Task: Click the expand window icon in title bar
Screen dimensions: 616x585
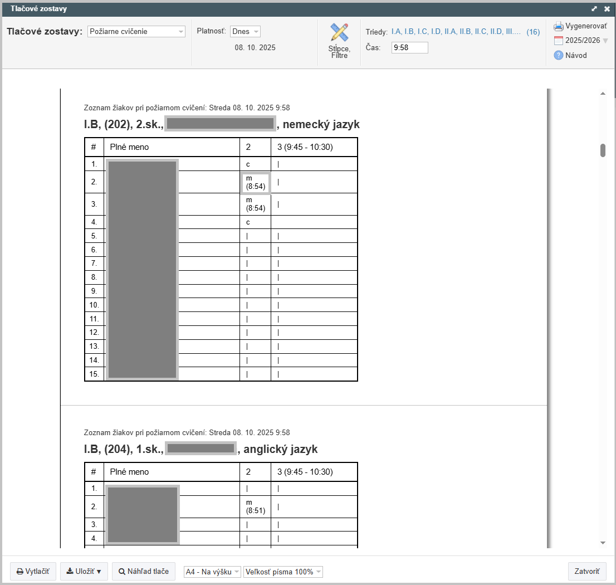Action: tap(594, 9)
